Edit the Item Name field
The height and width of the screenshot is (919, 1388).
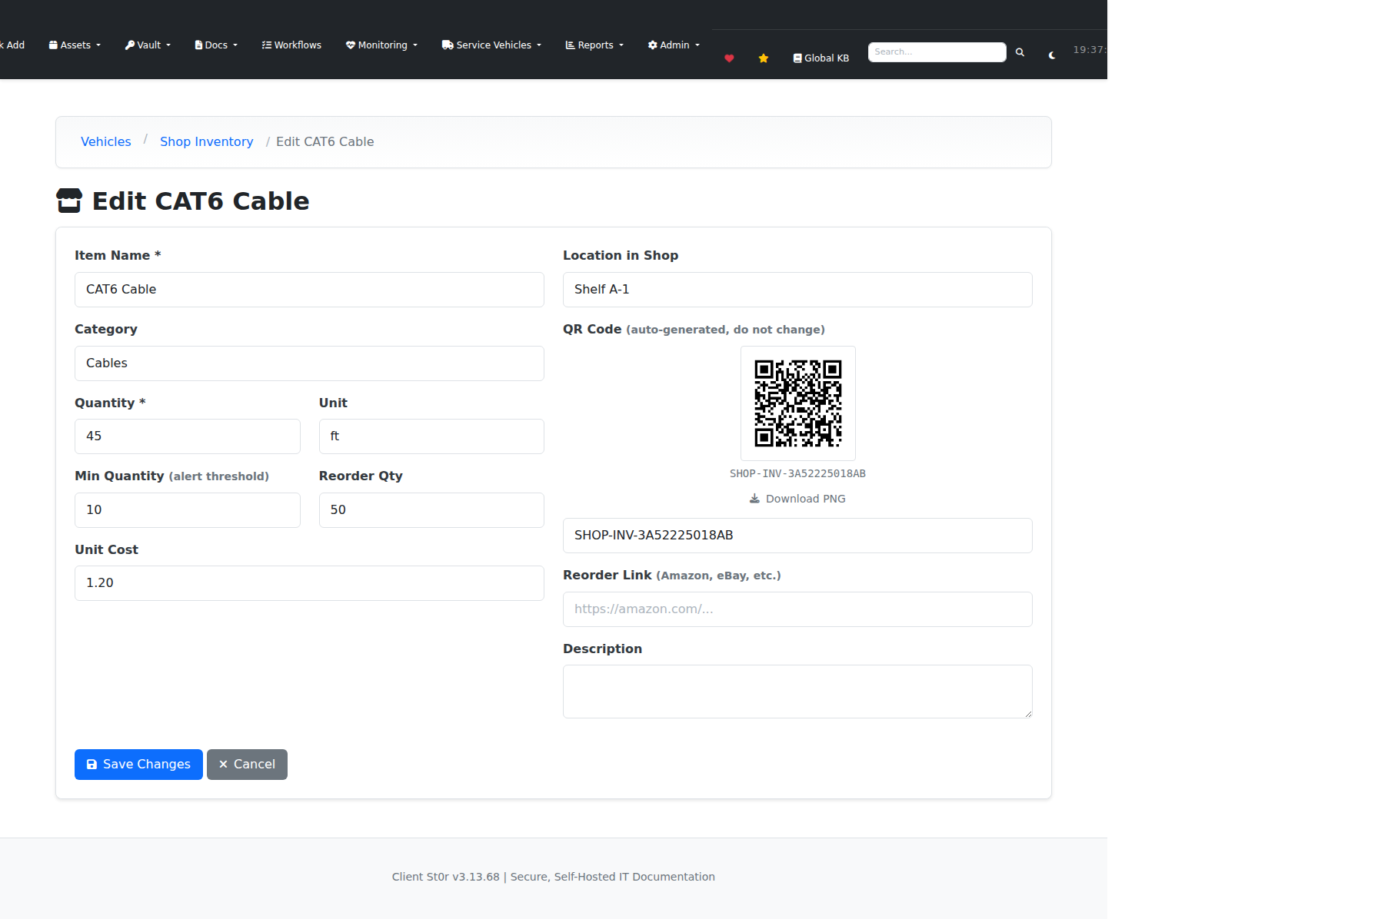[x=309, y=290]
